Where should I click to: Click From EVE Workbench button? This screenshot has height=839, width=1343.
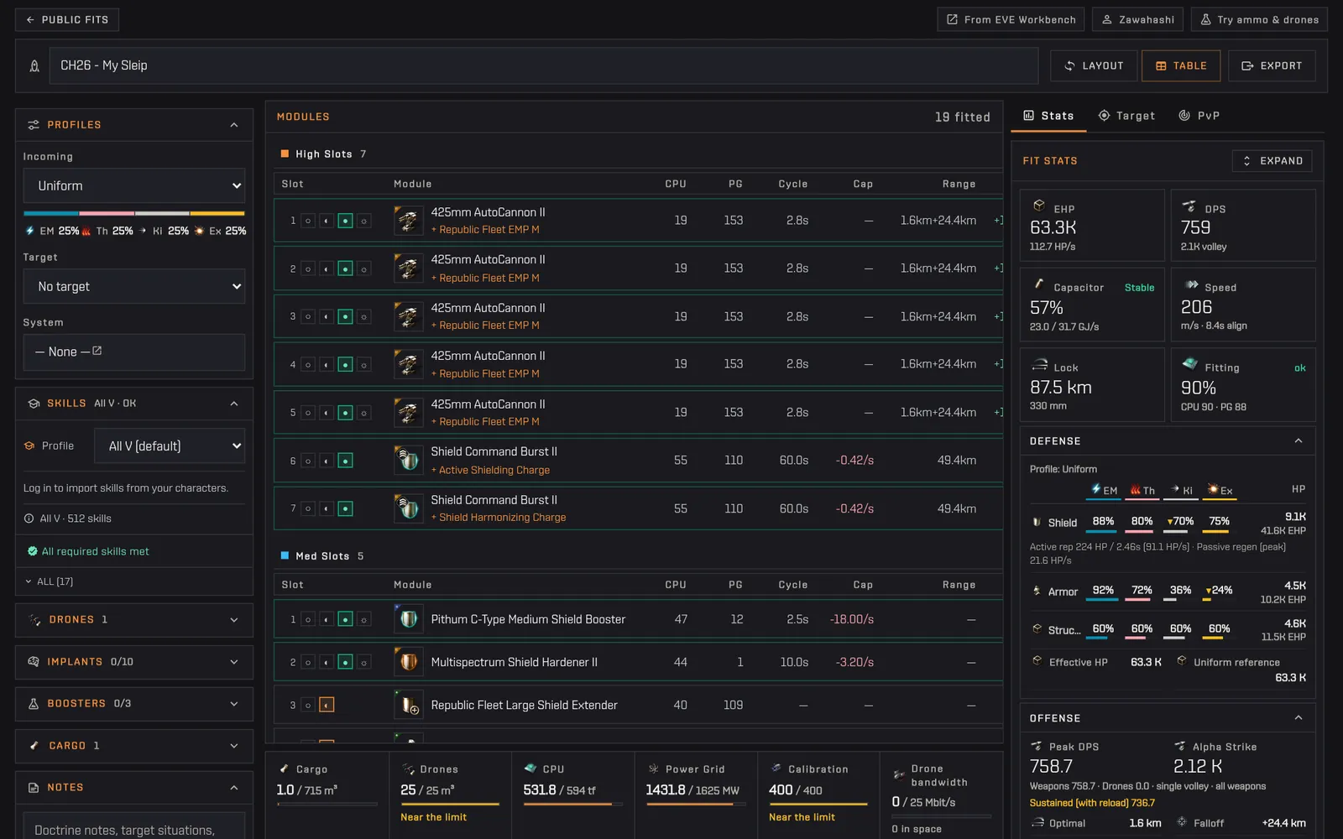[1011, 19]
